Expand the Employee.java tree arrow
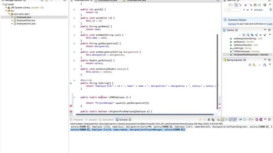 pos(12,17)
